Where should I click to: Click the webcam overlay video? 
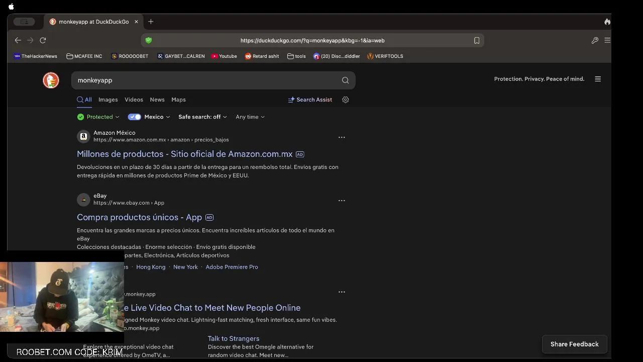62,297
